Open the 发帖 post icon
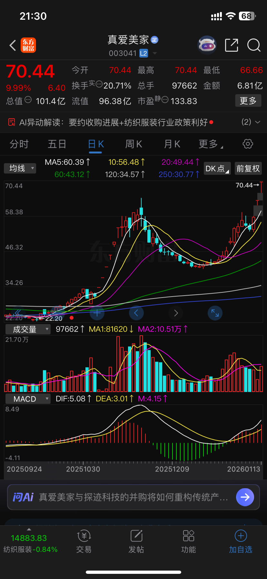 136,542
